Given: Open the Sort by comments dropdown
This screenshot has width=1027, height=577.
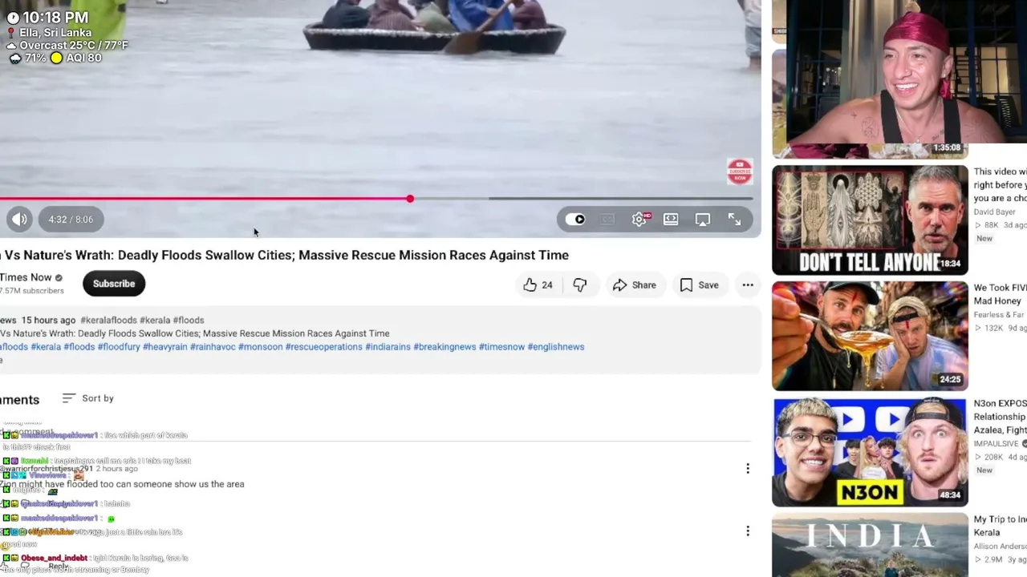Looking at the screenshot, I should point(88,398).
